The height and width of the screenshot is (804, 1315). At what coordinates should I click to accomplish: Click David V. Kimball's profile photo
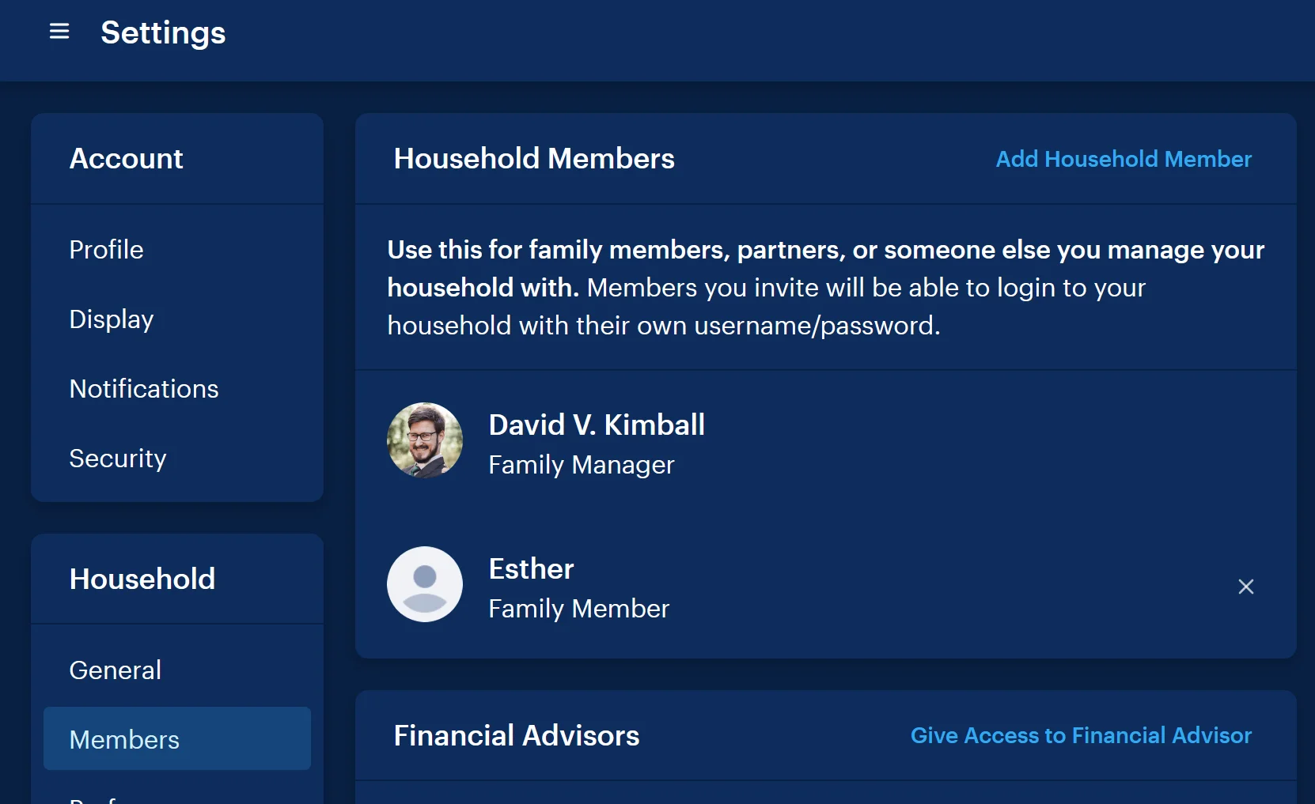pyautogui.click(x=425, y=440)
